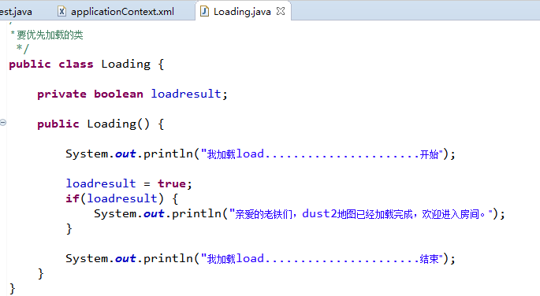Click the loadresult field declaration
540x296 pixels.
pos(186,94)
